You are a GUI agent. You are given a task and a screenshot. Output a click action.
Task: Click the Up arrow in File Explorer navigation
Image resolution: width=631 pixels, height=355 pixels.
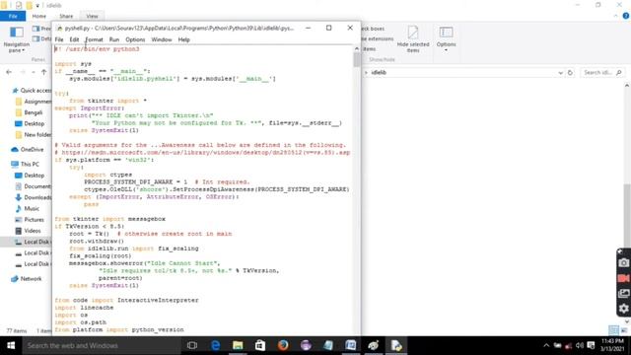[x=43, y=72]
